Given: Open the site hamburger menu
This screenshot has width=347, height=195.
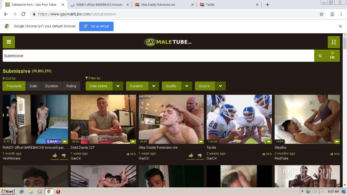Looking at the screenshot, I should point(9,42).
